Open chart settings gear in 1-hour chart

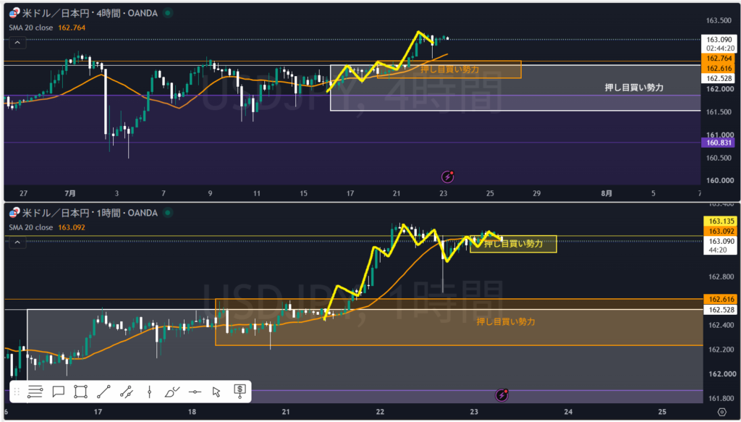coord(721,412)
